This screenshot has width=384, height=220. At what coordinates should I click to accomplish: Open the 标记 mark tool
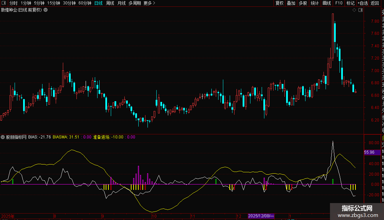click(350, 3)
